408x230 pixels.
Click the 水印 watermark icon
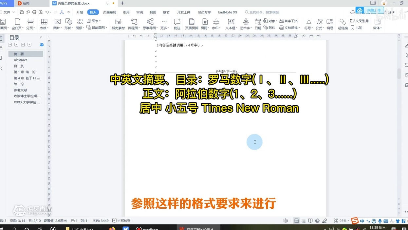tap(216, 24)
